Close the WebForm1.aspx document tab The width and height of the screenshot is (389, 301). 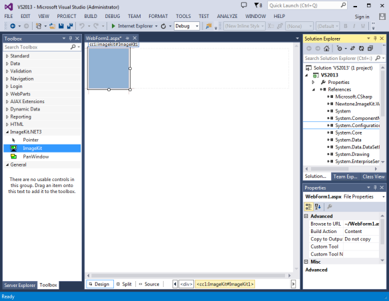(x=135, y=38)
